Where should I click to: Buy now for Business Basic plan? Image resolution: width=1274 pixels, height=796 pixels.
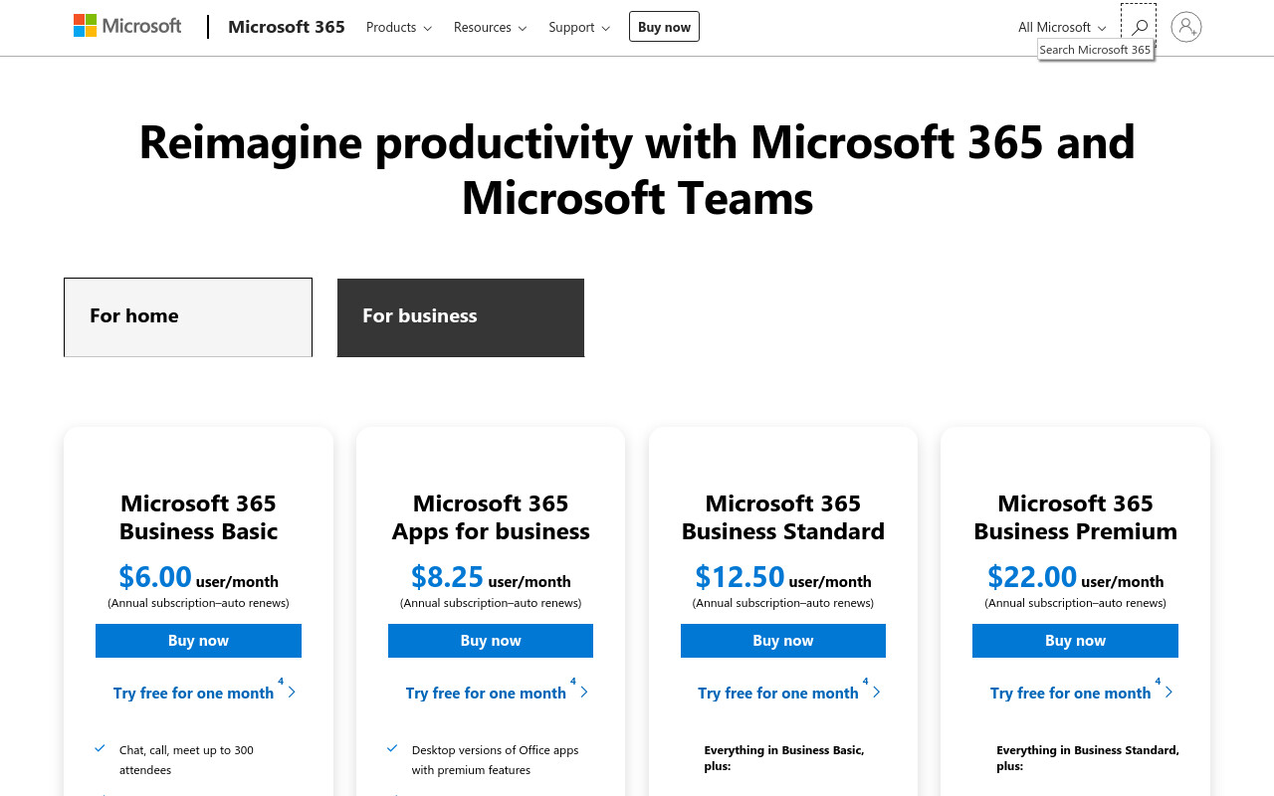[198, 641]
